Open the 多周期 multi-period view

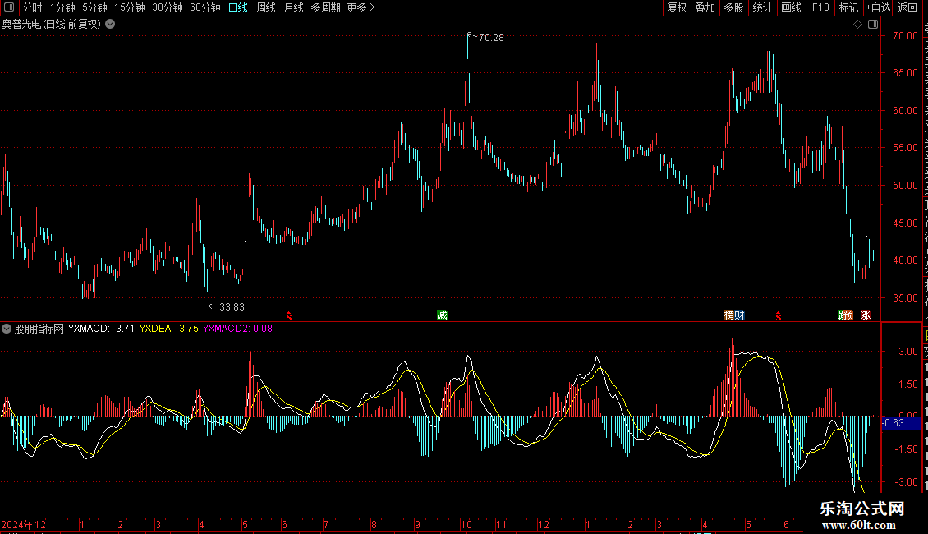tap(325, 7)
